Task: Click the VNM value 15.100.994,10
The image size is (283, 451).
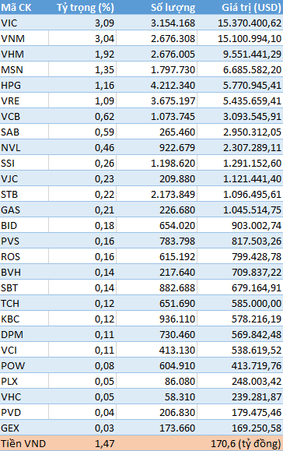Action: (x=250, y=38)
